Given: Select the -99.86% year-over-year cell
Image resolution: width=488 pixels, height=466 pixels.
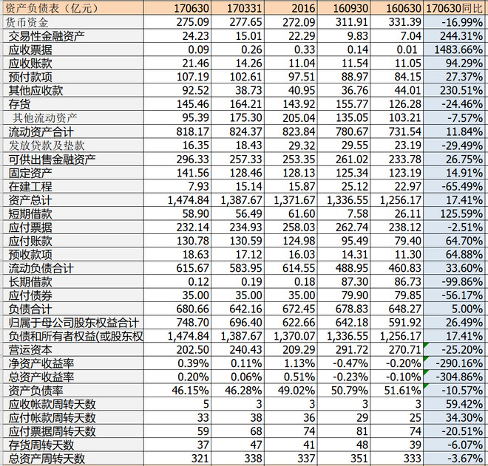Looking at the screenshot, I should [x=455, y=281].
